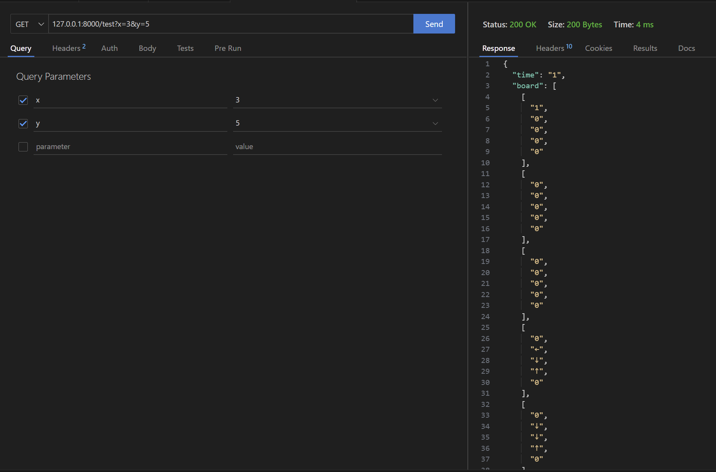Click the "←" value on line 27
Screen dimensions: 716x472
537,349
